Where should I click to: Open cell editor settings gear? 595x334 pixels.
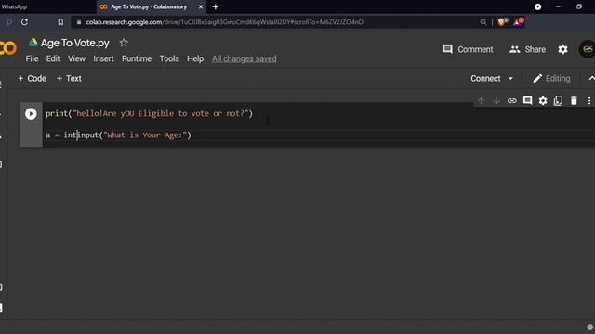pyautogui.click(x=543, y=101)
